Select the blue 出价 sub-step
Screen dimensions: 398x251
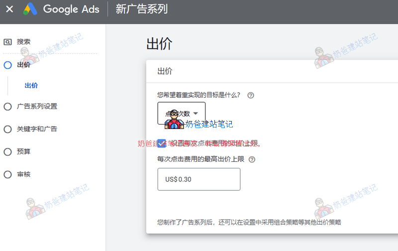point(31,86)
